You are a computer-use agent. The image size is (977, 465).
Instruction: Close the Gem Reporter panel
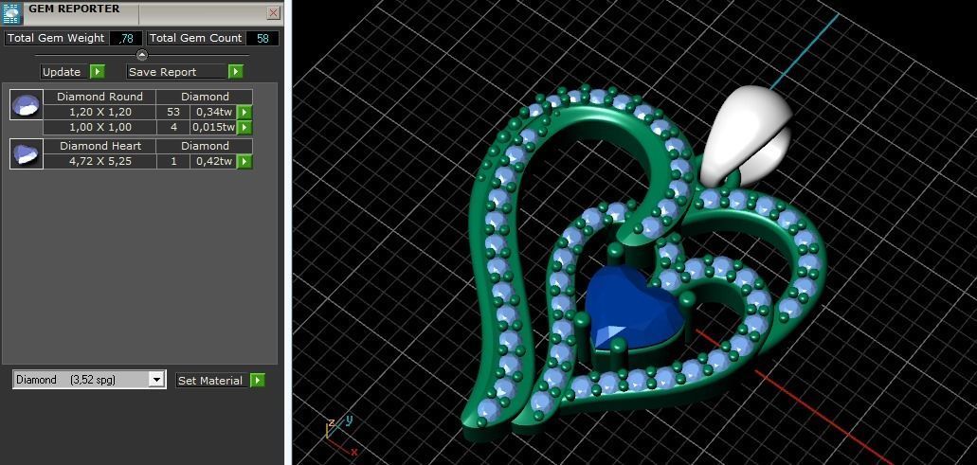coord(274,13)
